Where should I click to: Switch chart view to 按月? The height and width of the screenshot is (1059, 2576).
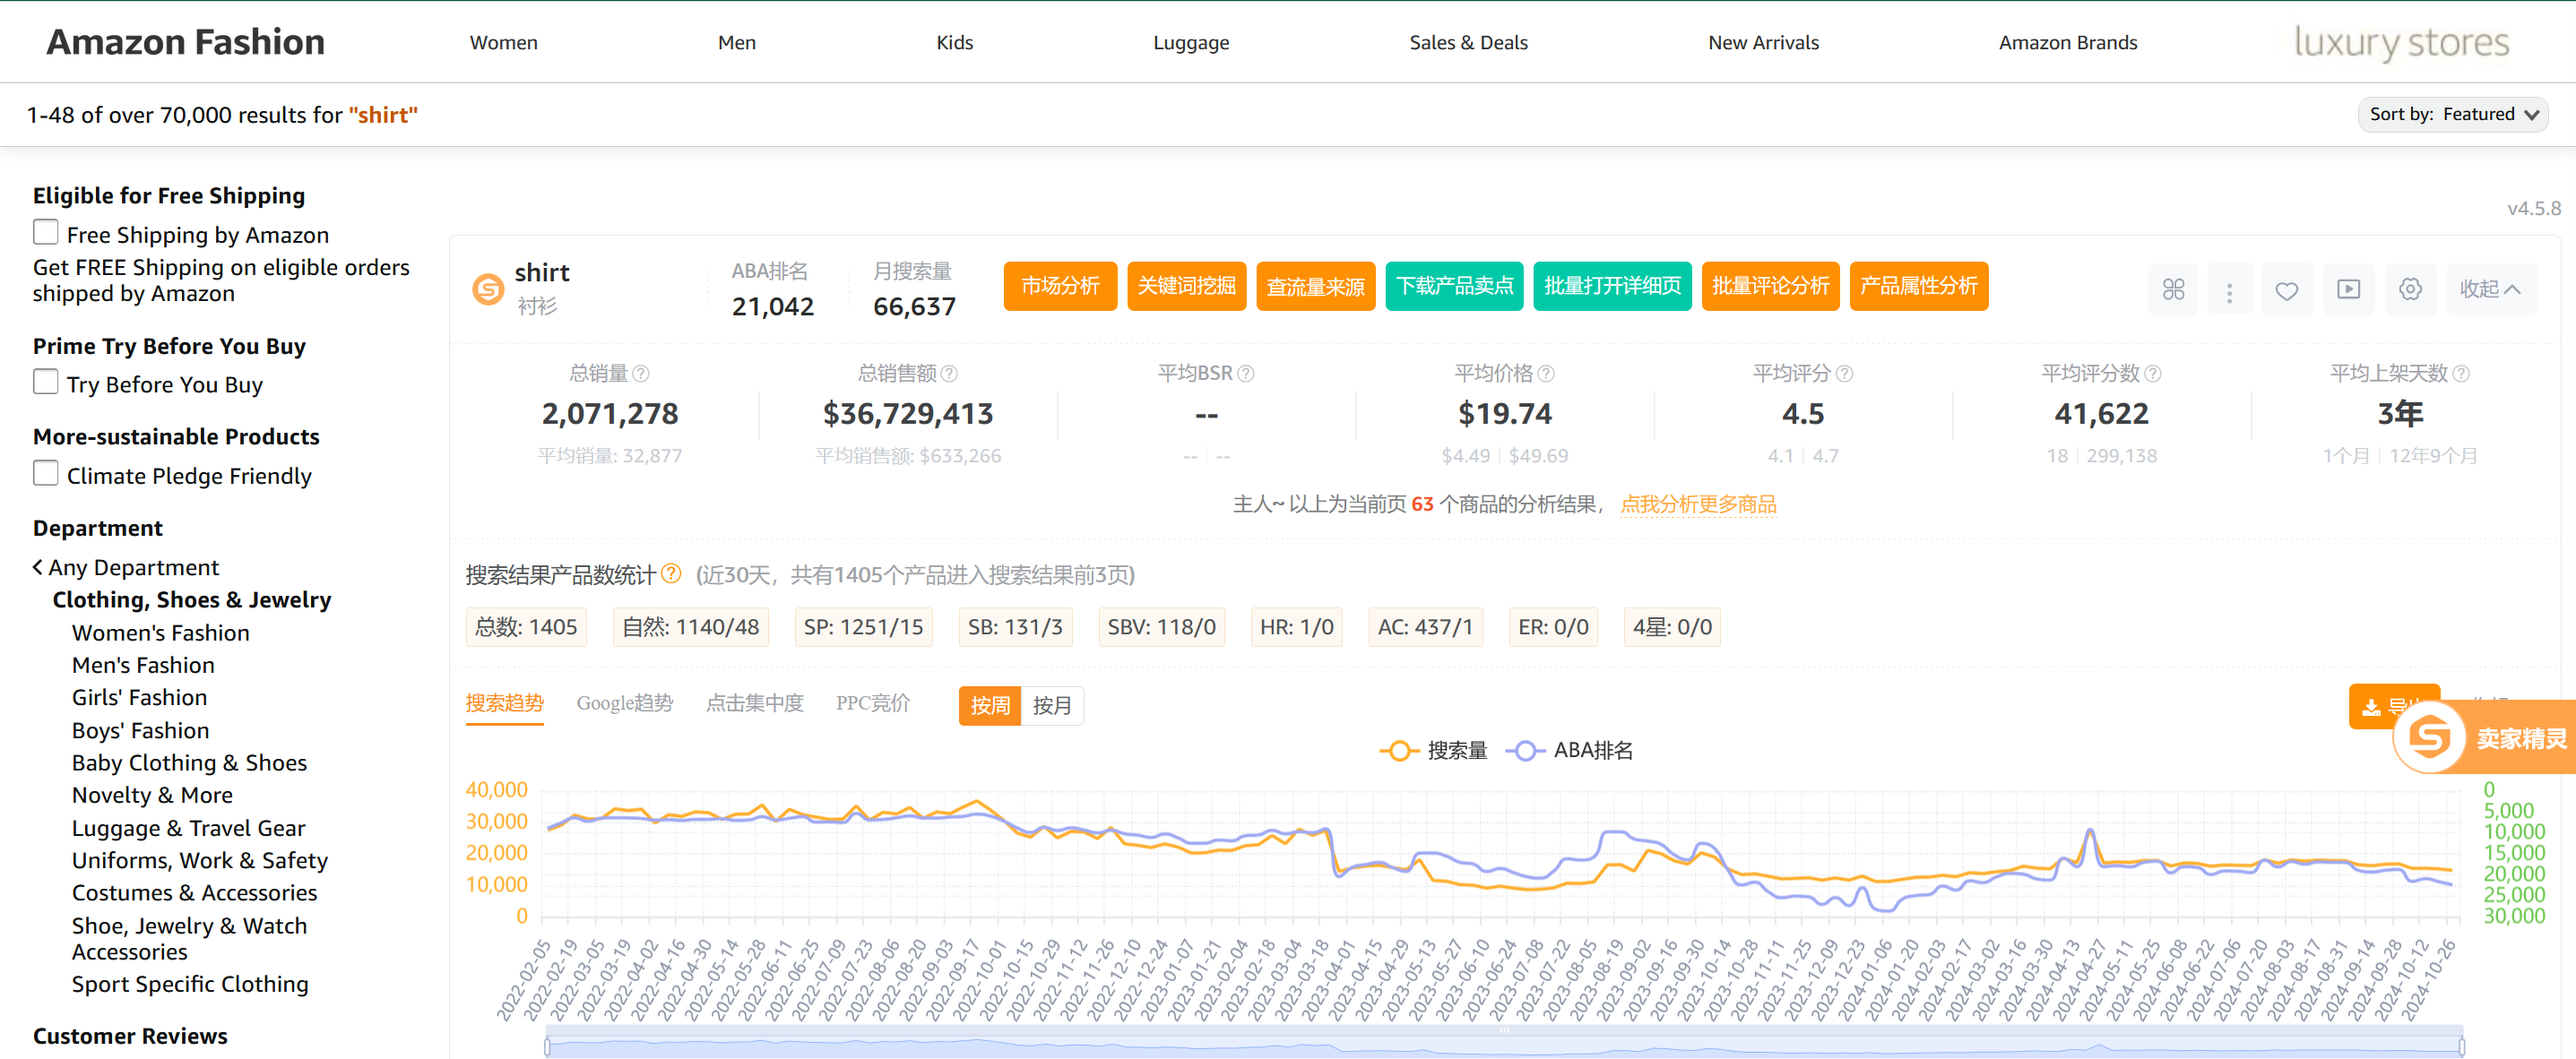pyautogui.click(x=1051, y=706)
